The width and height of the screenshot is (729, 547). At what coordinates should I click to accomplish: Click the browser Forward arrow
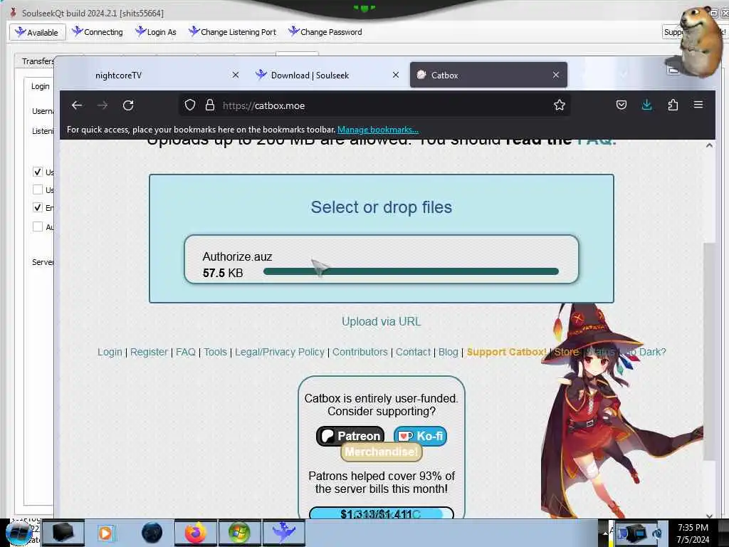(x=103, y=105)
